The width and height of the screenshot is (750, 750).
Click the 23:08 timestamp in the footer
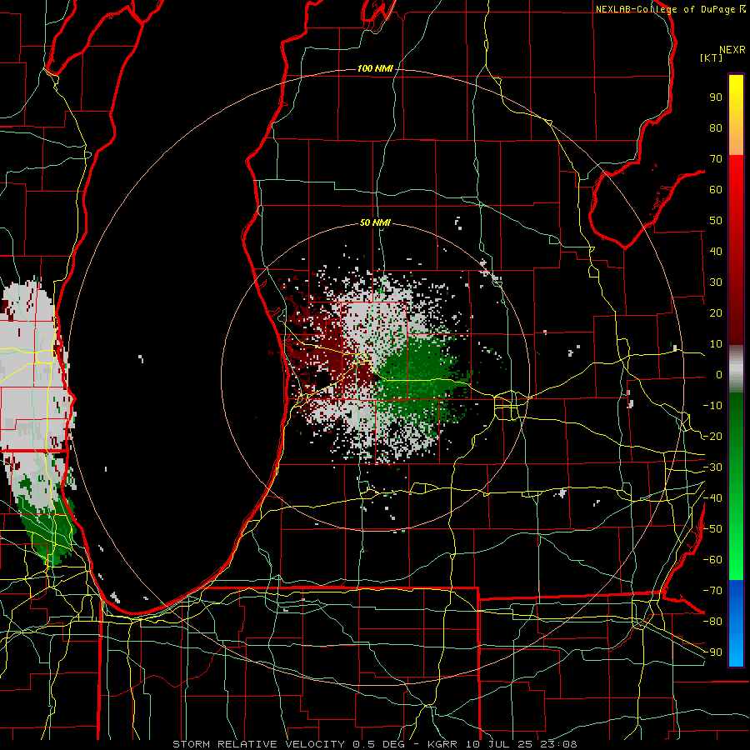point(558,744)
